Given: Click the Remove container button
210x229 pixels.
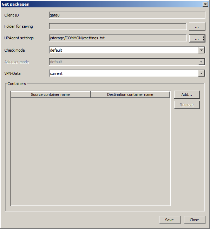Looking at the screenshot, I should 187,105.
